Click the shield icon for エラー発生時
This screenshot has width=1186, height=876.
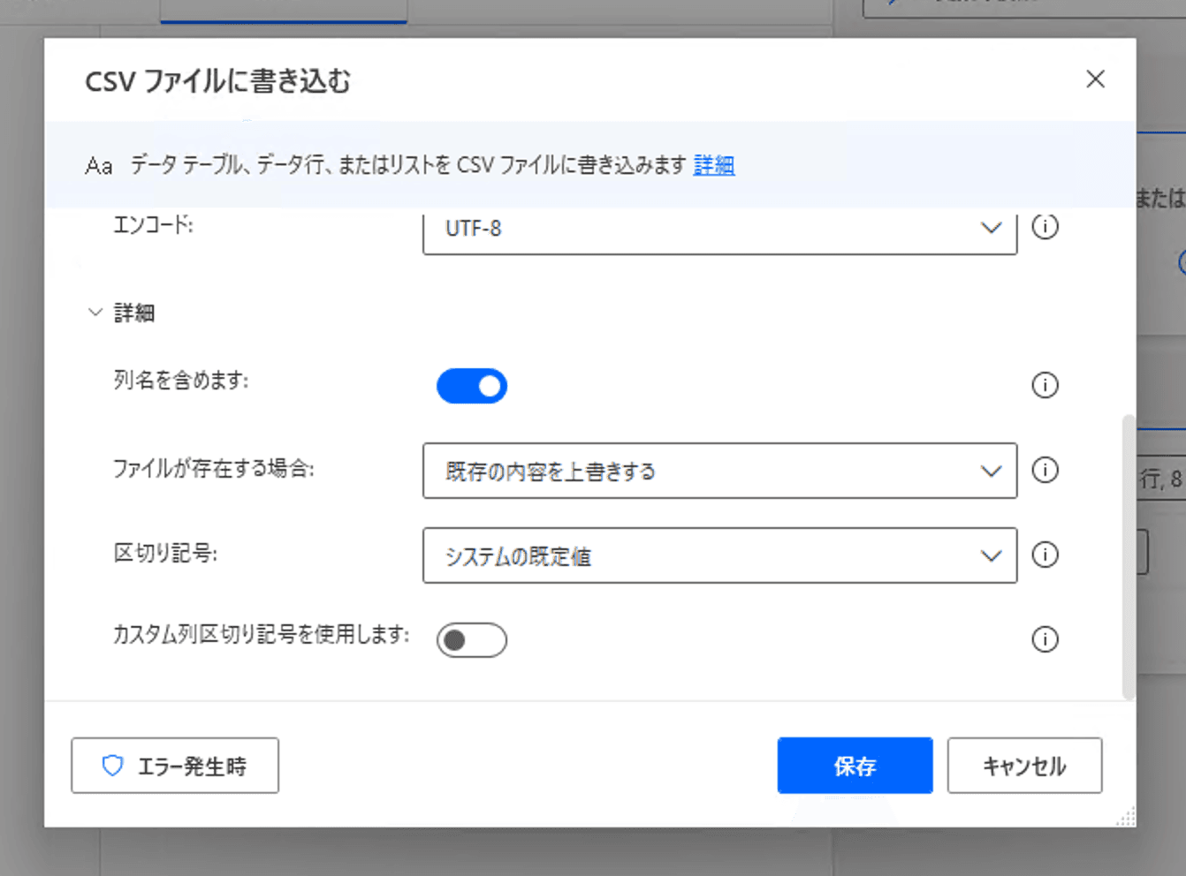pyautogui.click(x=112, y=766)
